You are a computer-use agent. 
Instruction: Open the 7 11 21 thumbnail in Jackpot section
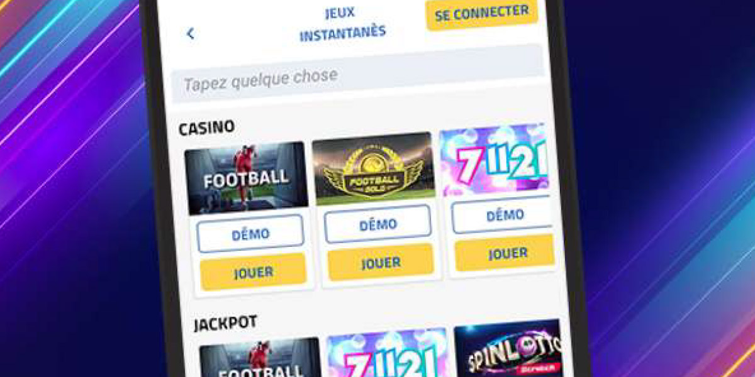click(x=387, y=352)
